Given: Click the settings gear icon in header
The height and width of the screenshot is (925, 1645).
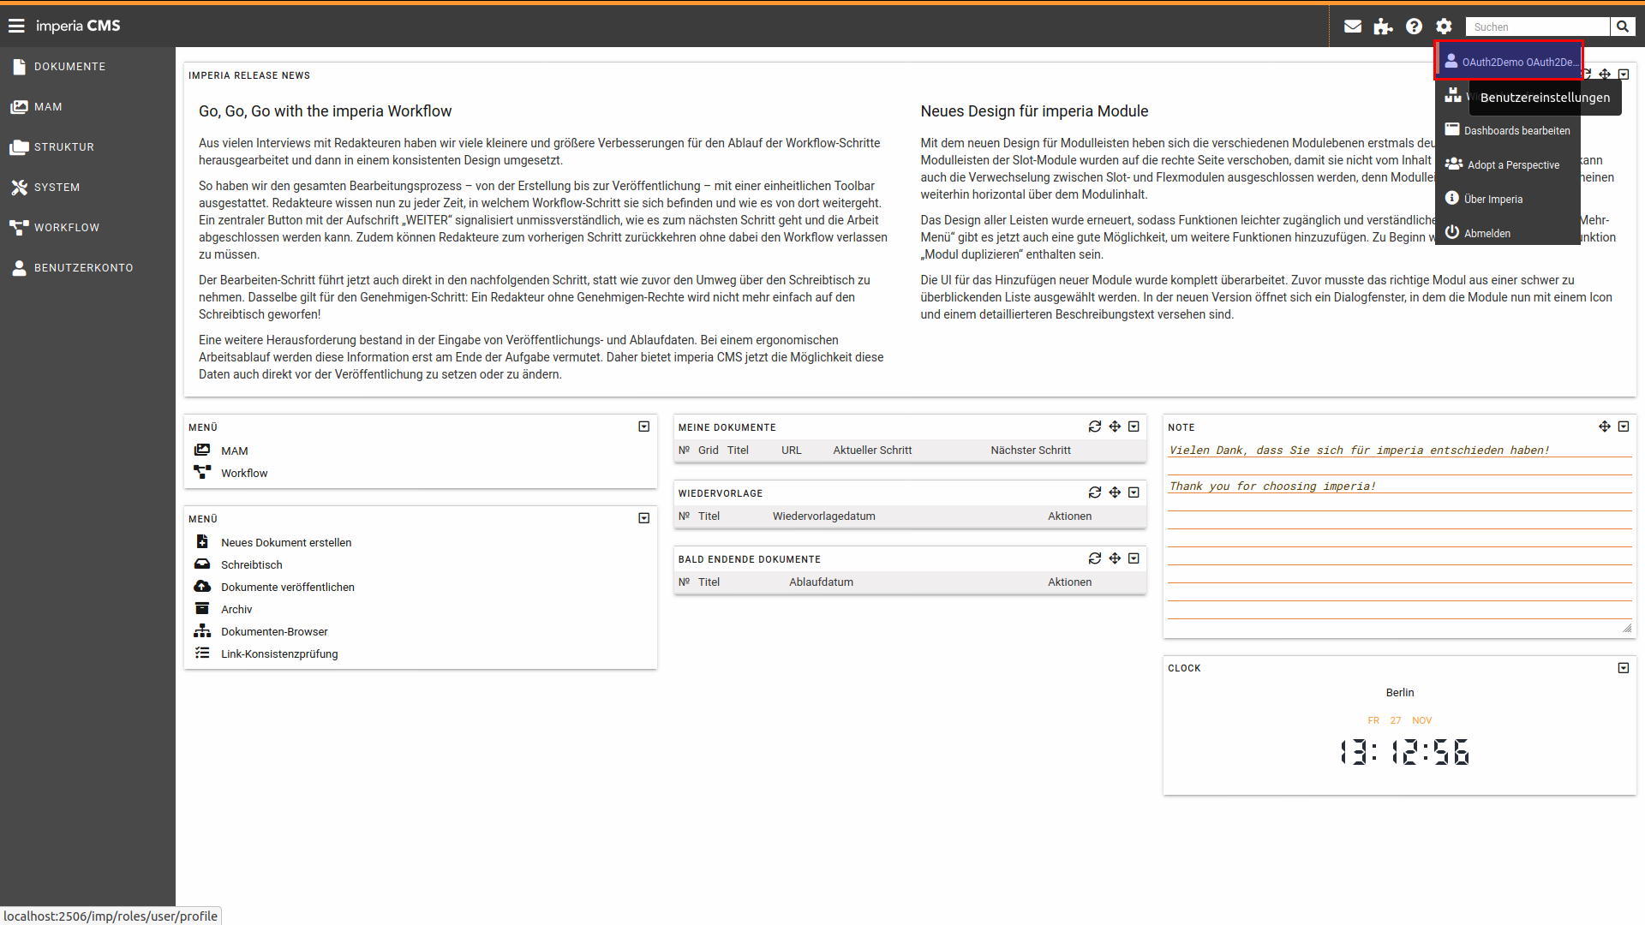Looking at the screenshot, I should click(1445, 27).
